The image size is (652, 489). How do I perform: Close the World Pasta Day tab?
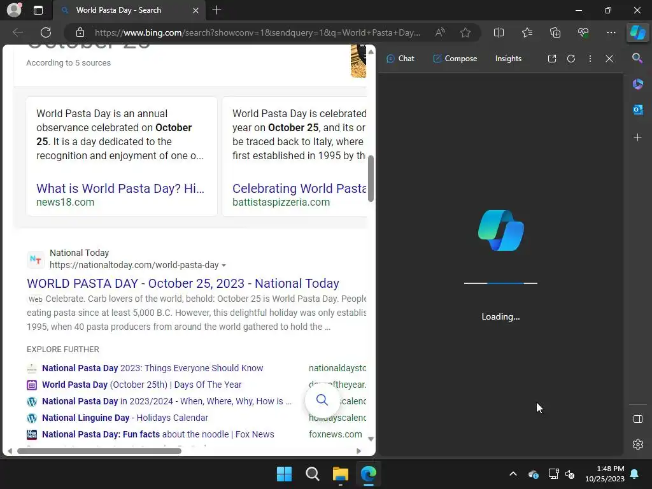point(195,10)
